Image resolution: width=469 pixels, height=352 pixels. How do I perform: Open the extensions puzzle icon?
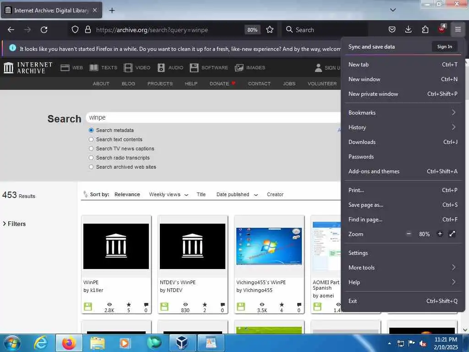tap(425, 29)
